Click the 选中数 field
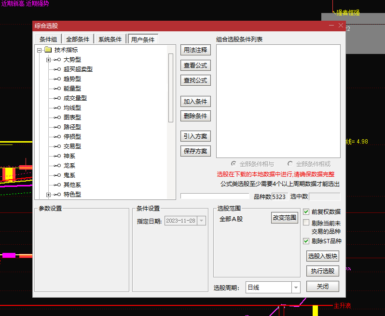Viewport: 385px width, 316px height. 325,197
